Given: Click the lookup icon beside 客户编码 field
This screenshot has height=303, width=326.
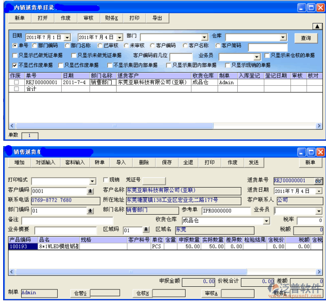Looking at the screenshot, I should pyautogui.click(x=90, y=191).
